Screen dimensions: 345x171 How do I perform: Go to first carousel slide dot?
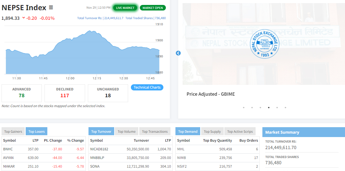tap(244, 107)
